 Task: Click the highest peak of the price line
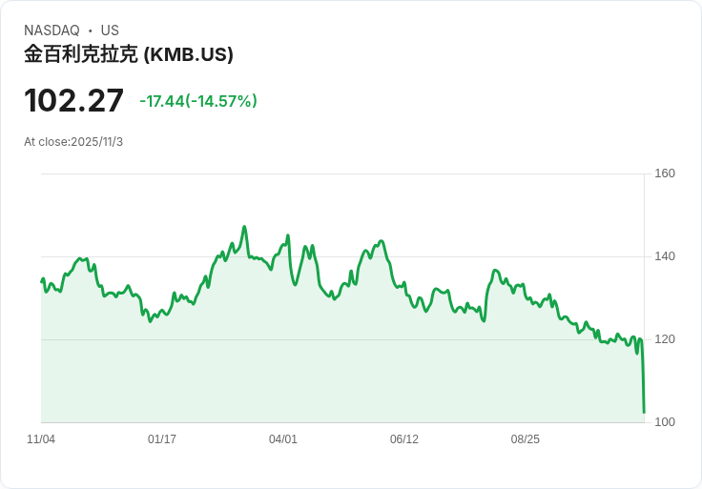(x=244, y=227)
